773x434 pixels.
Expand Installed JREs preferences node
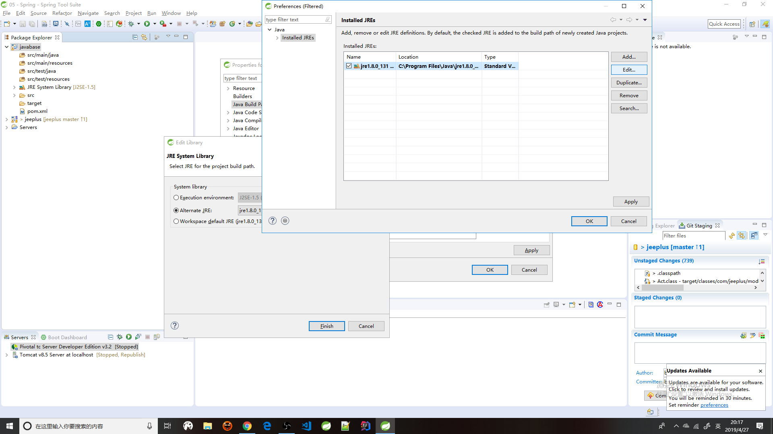276,38
